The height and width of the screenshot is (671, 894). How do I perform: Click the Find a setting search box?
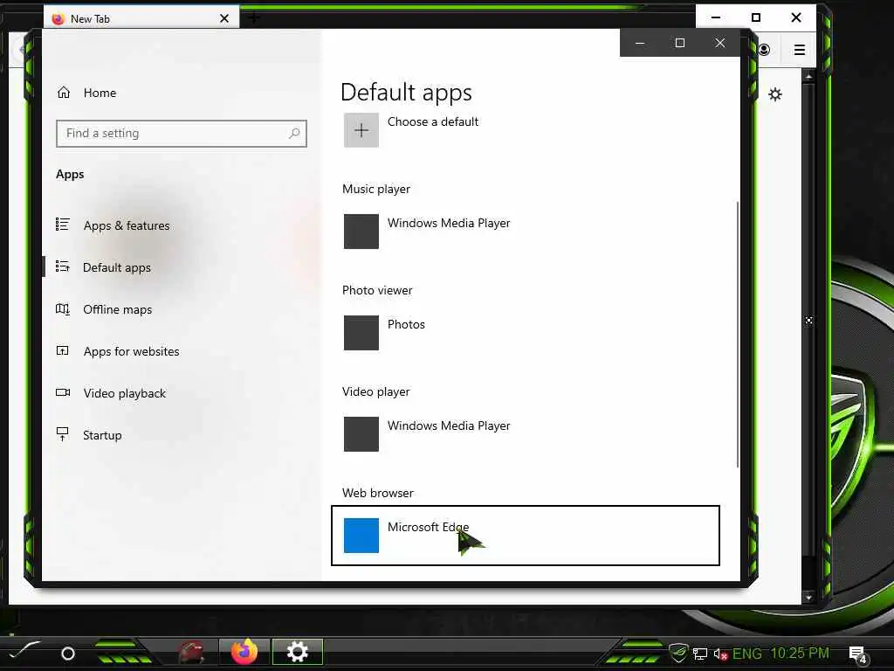pyautogui.click(x=182, y=134)
